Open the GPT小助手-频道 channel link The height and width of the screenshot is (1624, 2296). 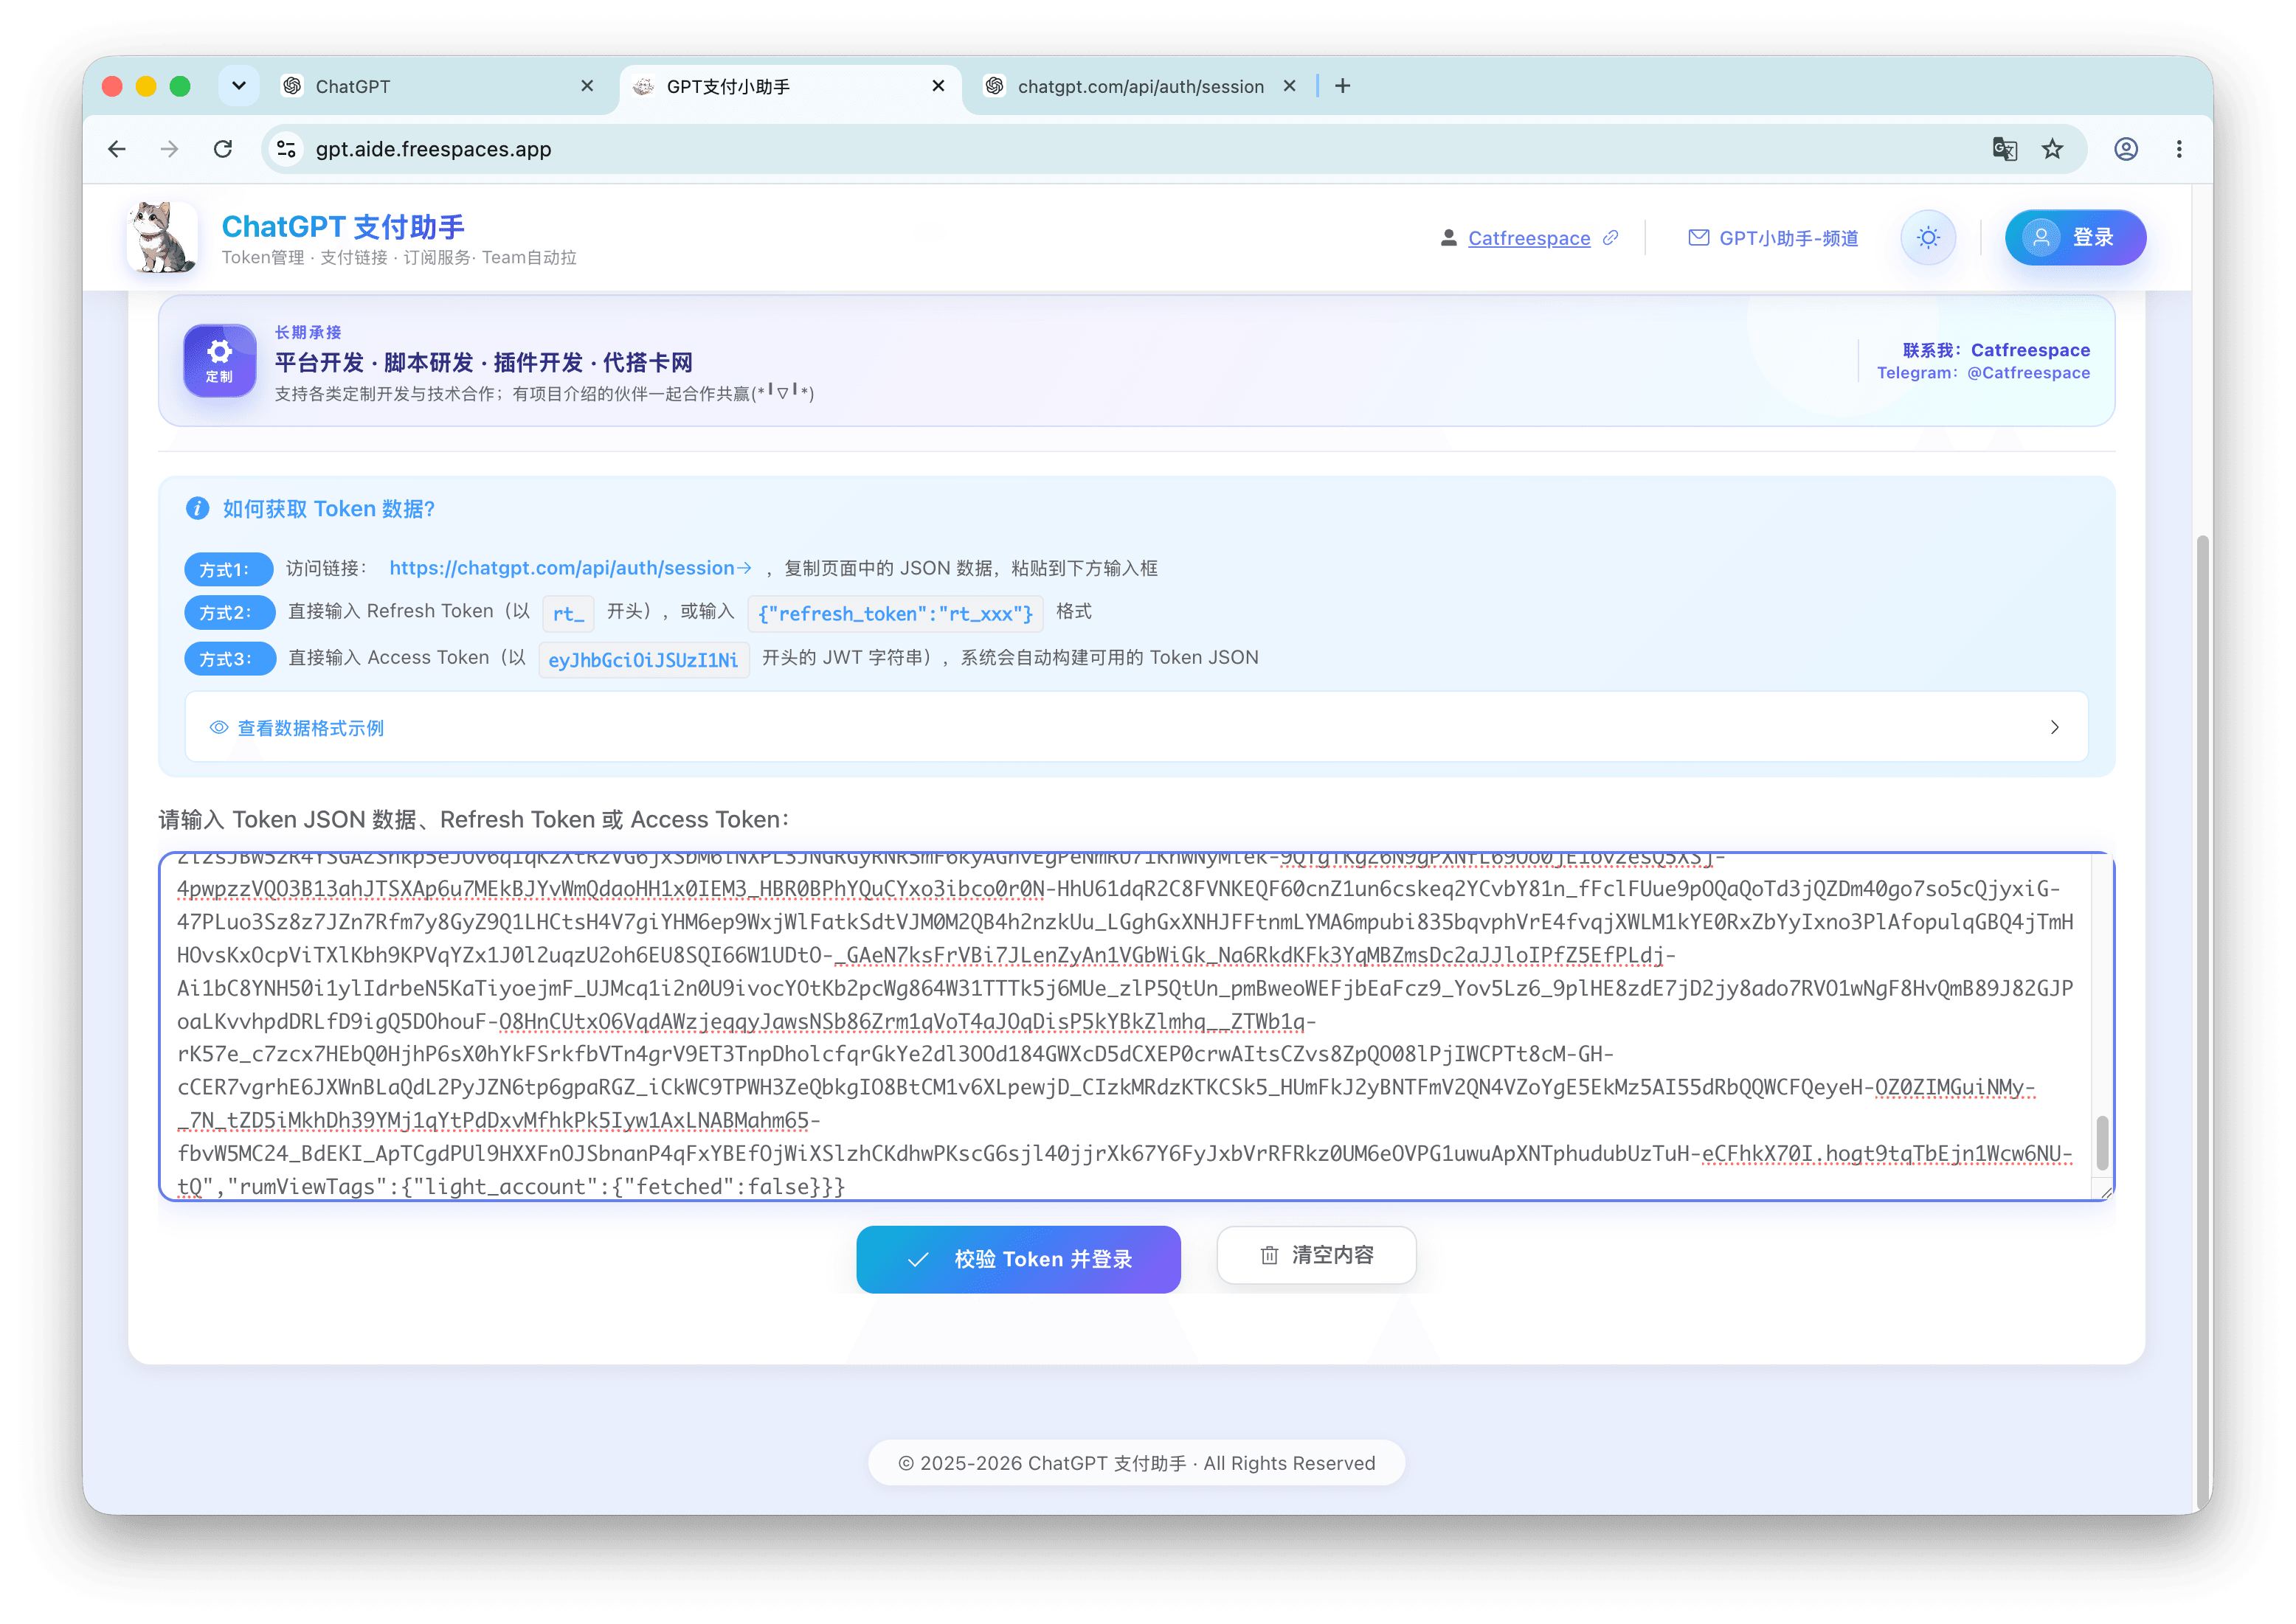point(1773,238)
